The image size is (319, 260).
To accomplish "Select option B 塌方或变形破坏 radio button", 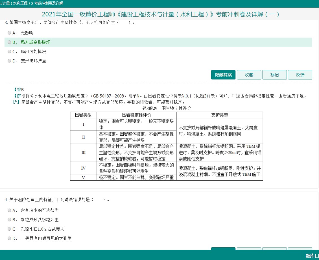I will coord(9,42).
